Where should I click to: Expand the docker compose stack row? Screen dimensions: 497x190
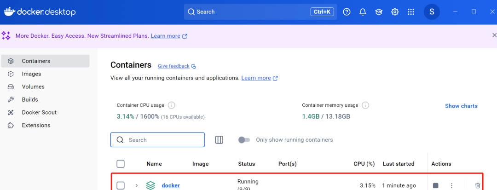[x=137, y=185]
